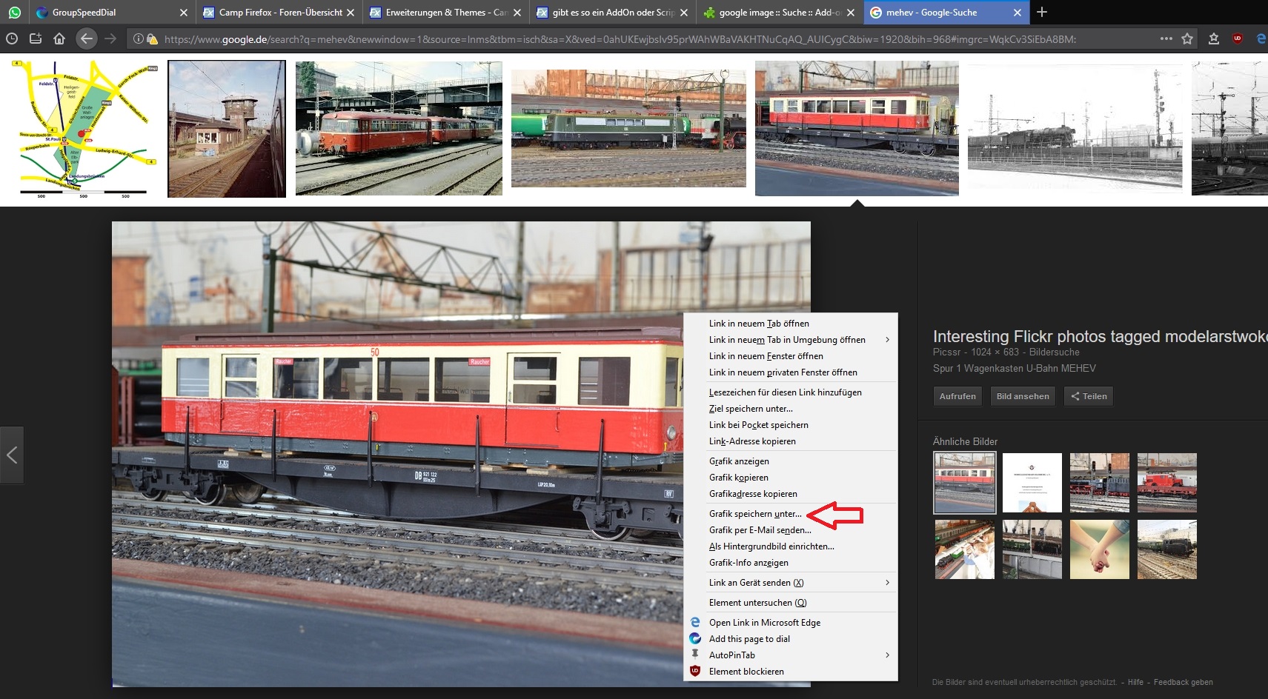Open the 'Feedback geben' link
Image resolution: width=1268 pixels, height=699 pixels.
[1183, 683]
